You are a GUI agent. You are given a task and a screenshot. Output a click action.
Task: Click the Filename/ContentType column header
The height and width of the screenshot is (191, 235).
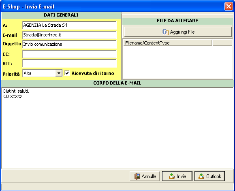point(167,43)
